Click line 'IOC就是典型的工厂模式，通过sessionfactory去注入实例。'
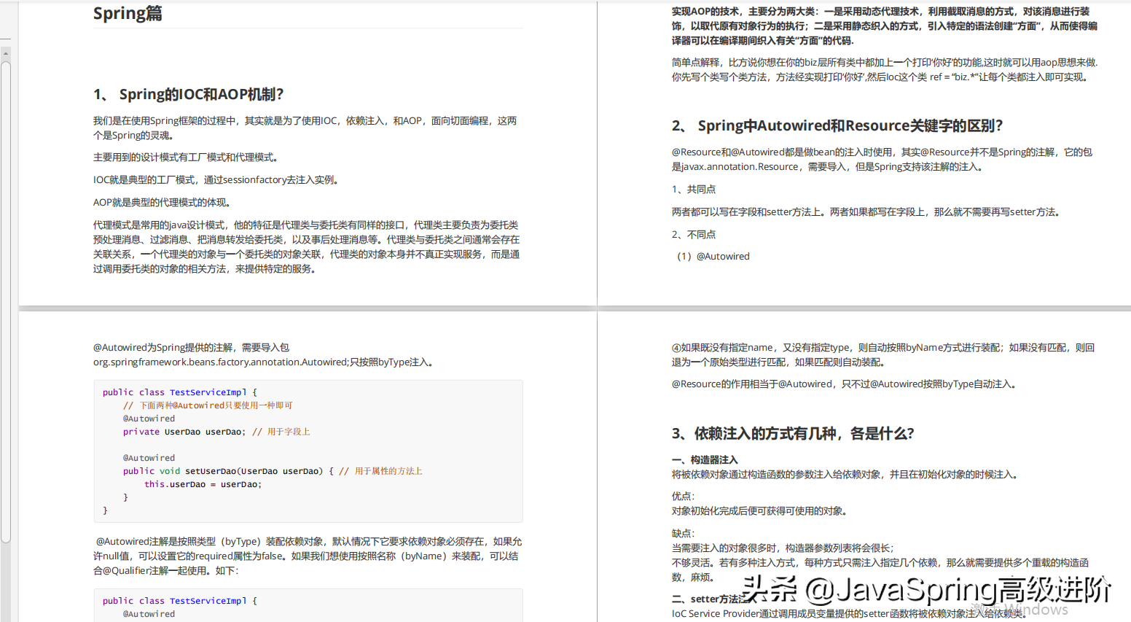 [217, 180]
